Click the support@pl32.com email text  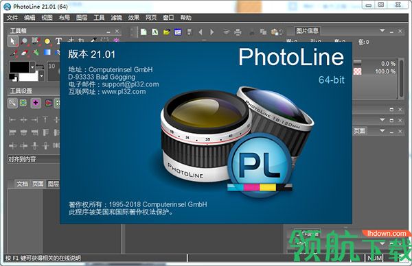point(130,84)
